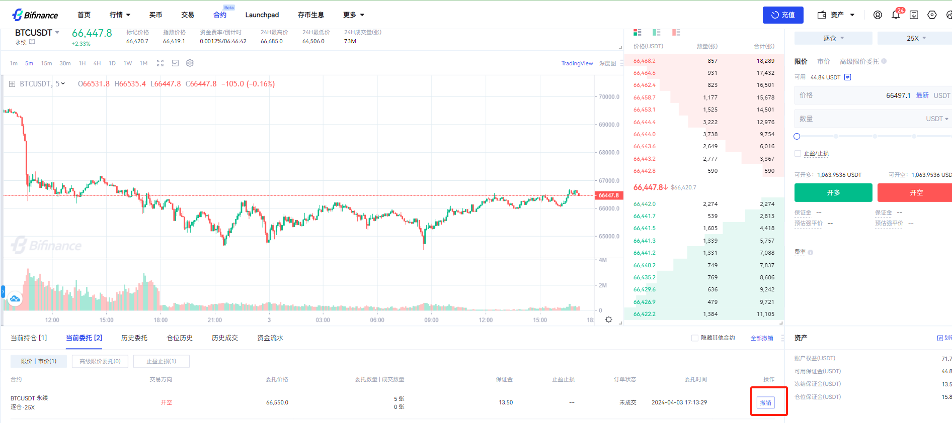Click the user profile icon
Screen dimensions: 952x423
(878, 15)
